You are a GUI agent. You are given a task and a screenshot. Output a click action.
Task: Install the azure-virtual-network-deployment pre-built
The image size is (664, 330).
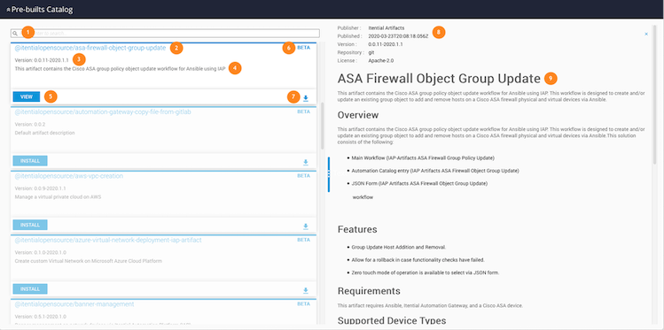pos(30,289)
